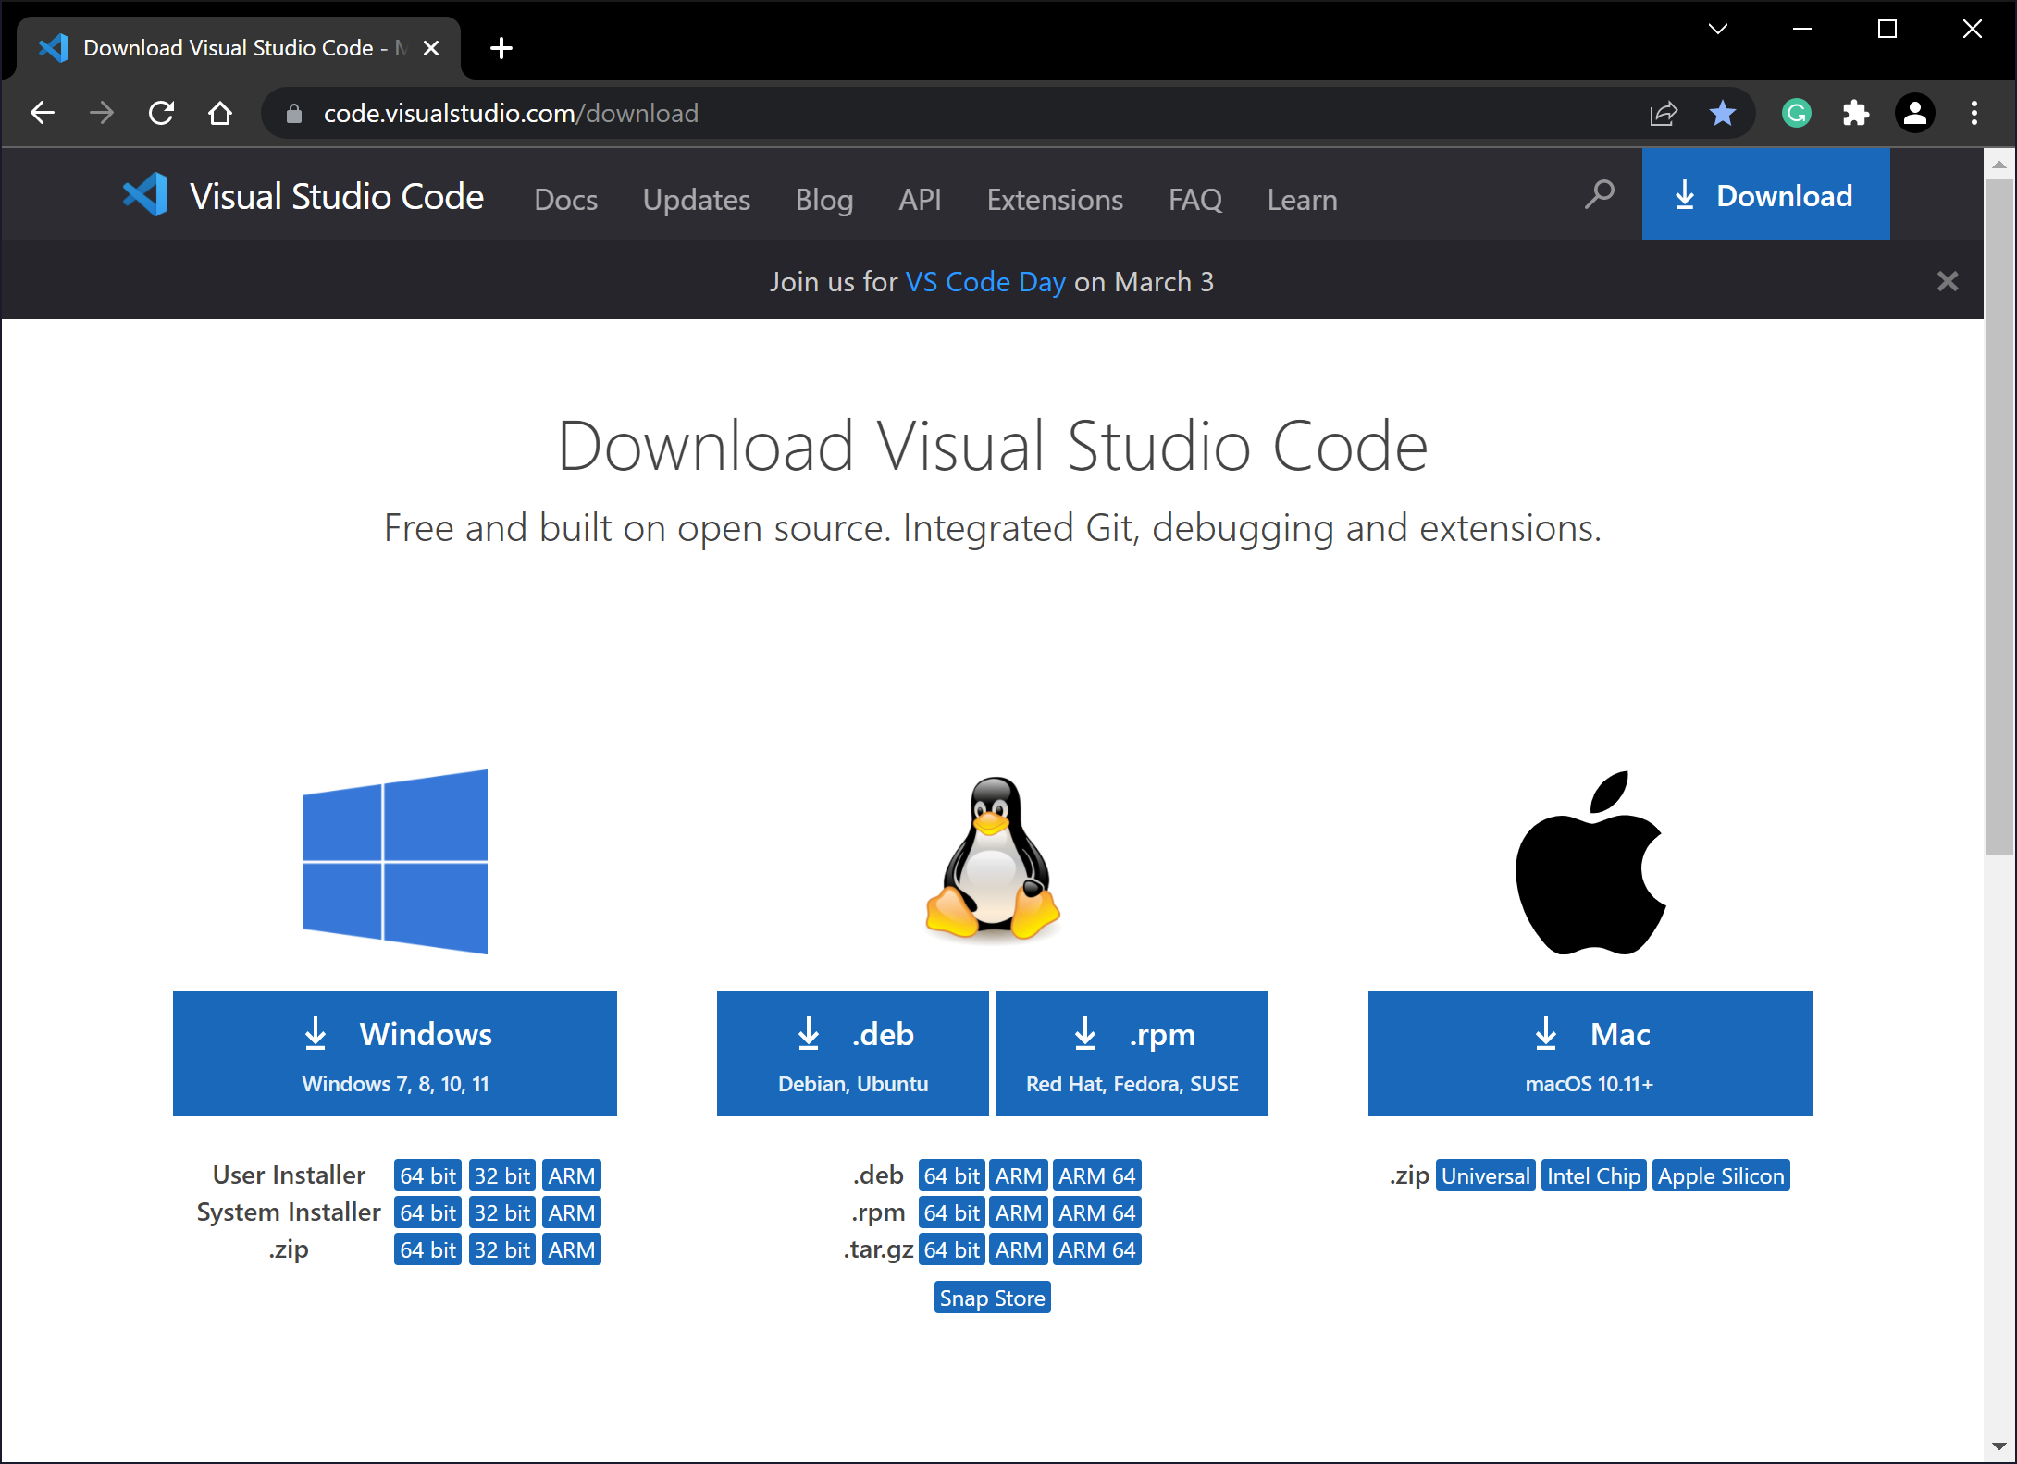Choose User Installer ARM
Viewport: 2017px width, 1464px height.
pos(572,1175)
